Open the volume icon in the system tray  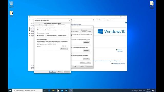(141, 90)
